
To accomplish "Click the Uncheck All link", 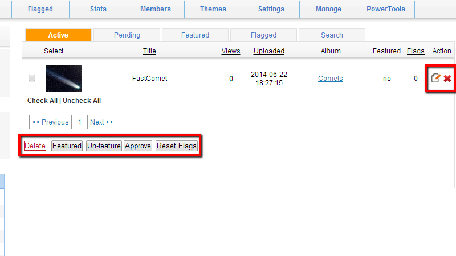I will (82, 101).
